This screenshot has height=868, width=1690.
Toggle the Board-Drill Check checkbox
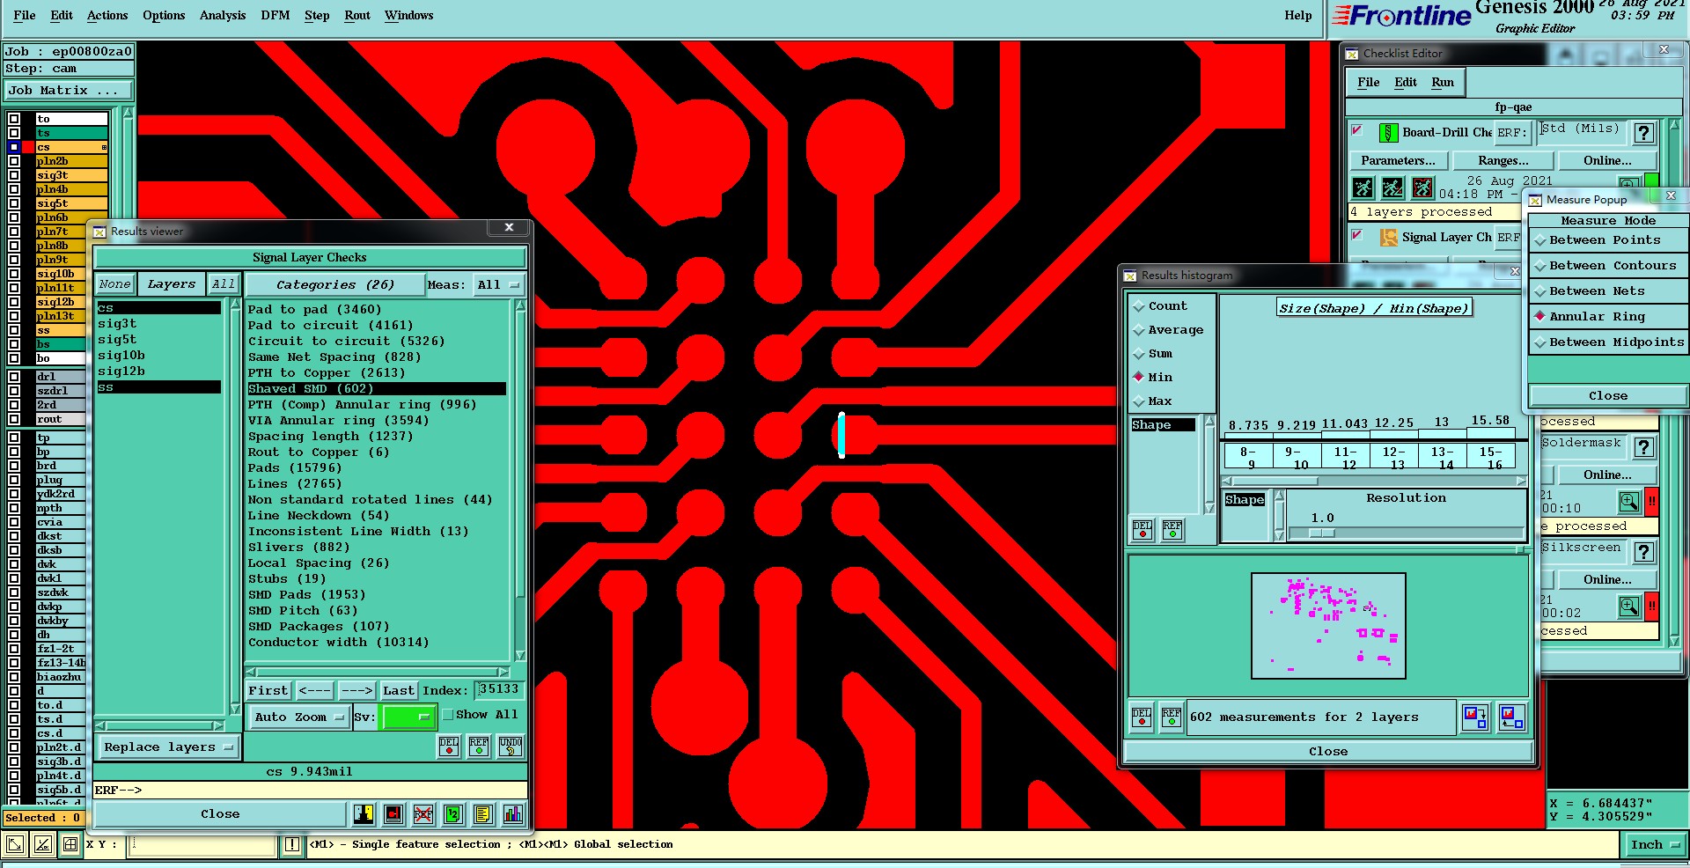[x=1356, y=131]
